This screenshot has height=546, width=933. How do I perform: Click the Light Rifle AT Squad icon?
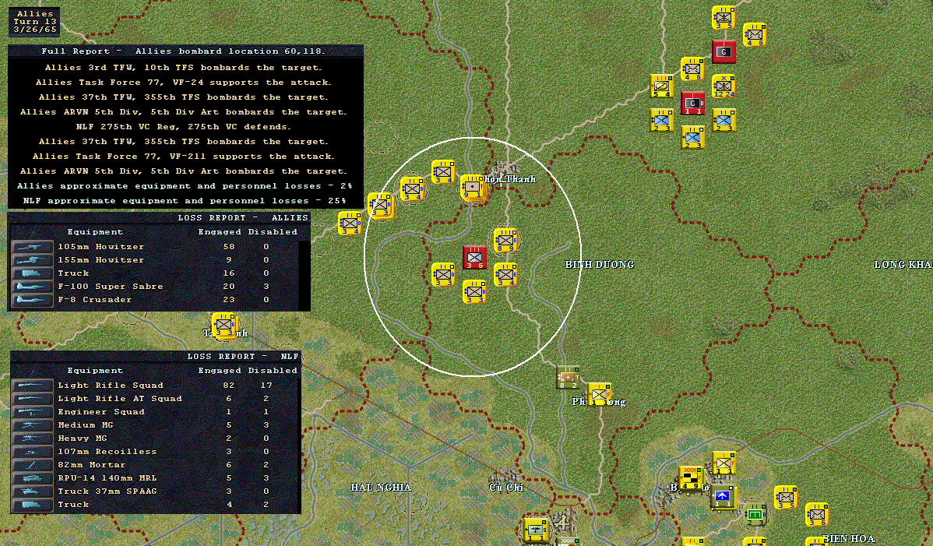click(32, 399)
